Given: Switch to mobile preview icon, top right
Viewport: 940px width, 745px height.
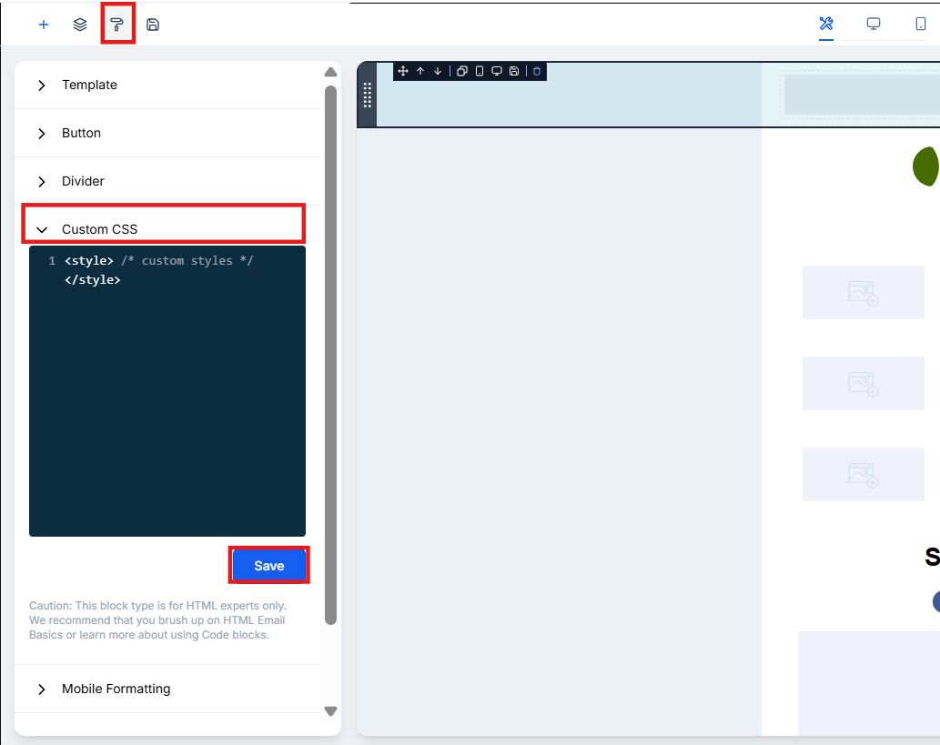Looking at the screenshot, I should [920, 24].
